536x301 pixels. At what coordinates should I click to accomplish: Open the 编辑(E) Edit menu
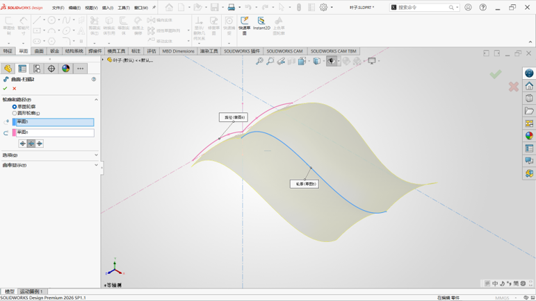(x=74, y=8)
